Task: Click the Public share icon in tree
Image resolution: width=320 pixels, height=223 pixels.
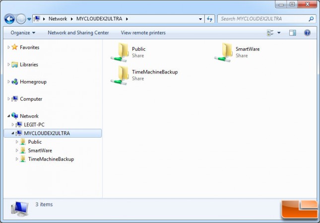Action: pyautogui.click(x=23, y=142)
